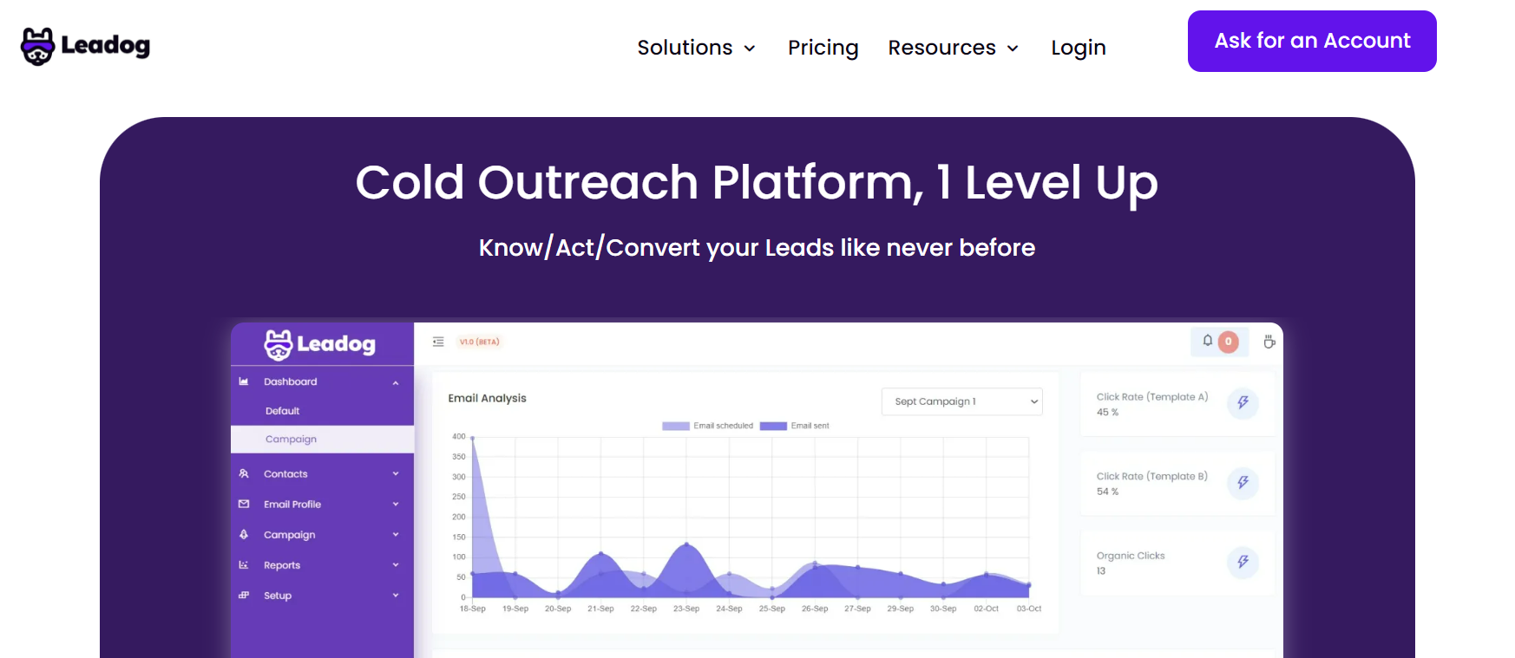Click the coffee cup icon top right
Viewport: 1515px width, 658px height.
[1269, 342]
